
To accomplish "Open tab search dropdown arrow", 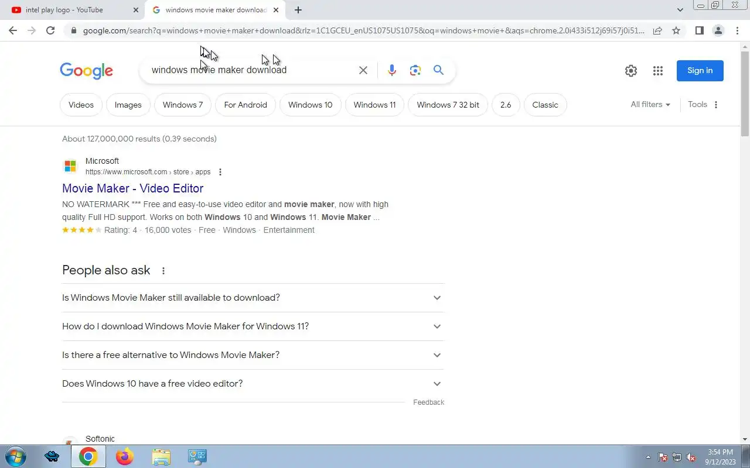I will click(680, 10).
